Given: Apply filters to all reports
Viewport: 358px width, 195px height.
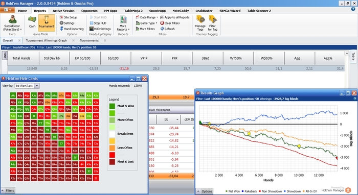Looking at the screenshot, I should (x=175, y=17).
